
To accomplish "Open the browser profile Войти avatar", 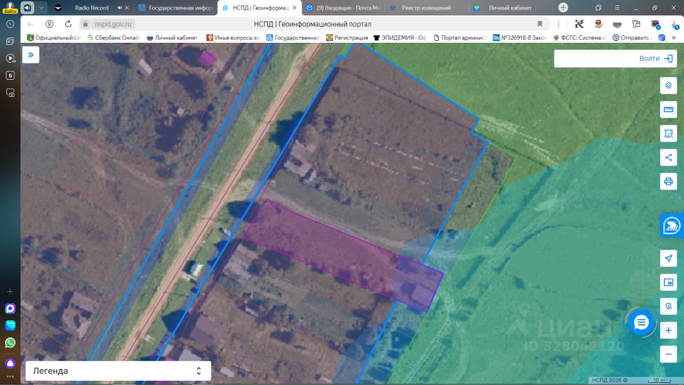I will pyautogui.click(x=10, y=7).
